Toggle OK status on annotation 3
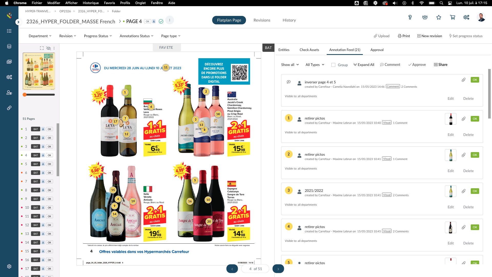 475,191
